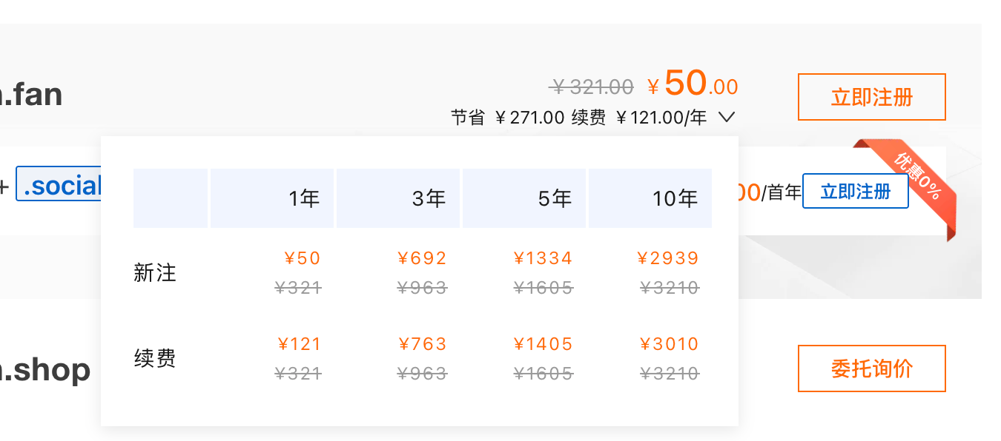Click the ¥2939 ten-year registration price
The height and width of the screenshot is (441, 1001).
[x=668, y=258]
